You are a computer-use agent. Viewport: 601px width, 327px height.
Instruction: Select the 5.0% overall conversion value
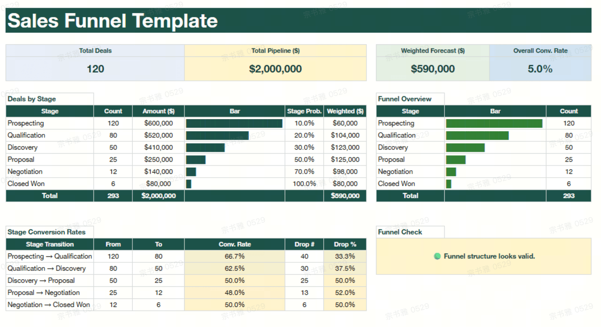click(x=540, y=69)
